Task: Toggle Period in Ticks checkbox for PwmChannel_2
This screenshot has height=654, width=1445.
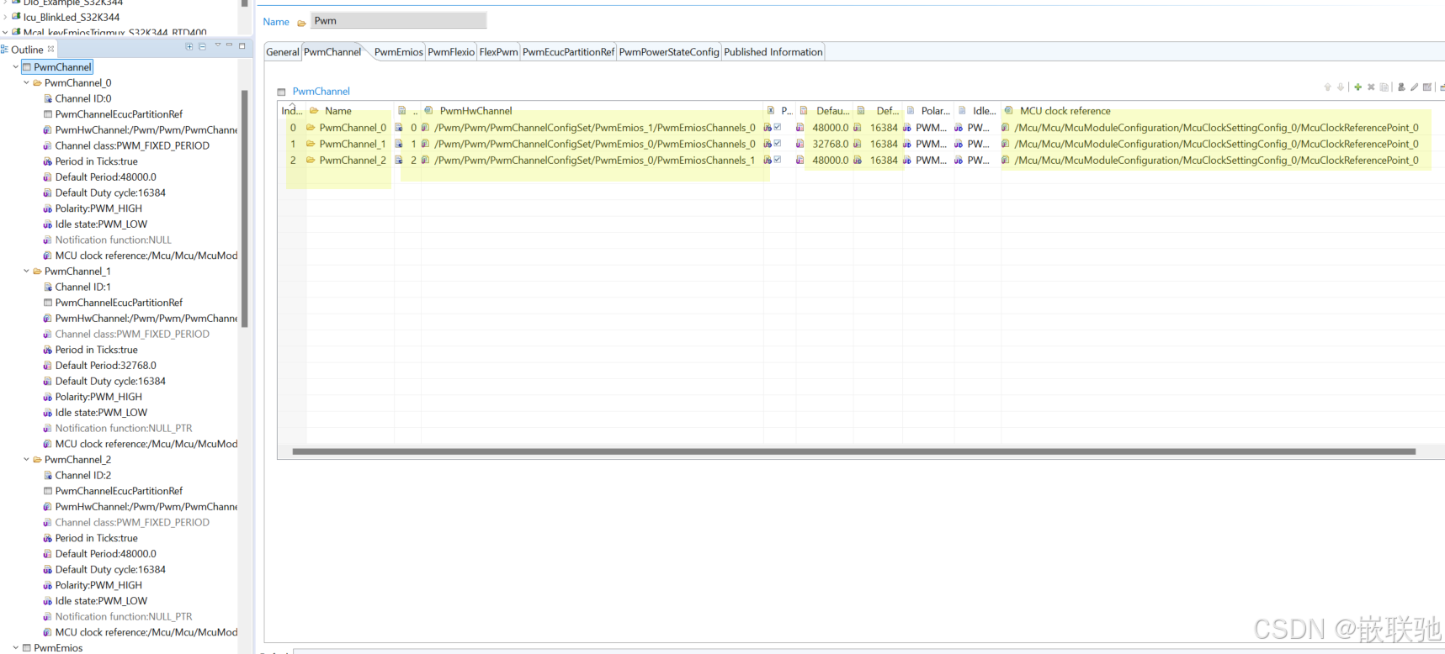Action: pyautogui.click(x=778, y=160)
